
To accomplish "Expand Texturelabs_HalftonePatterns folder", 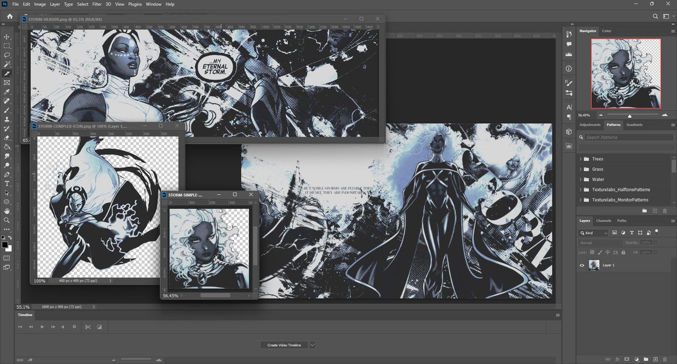I will tap(581, 190).
